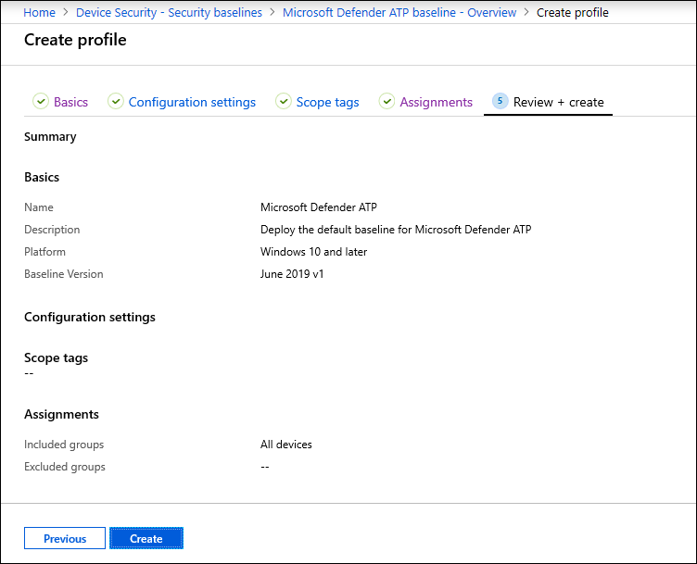The height and width of the screenshot is (564, 697).
Task: Click the checkmark icon beside Assignments tab
Action: [x=387, y=102]
